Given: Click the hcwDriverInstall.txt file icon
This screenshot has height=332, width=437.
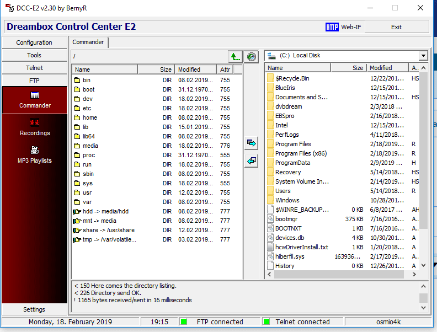Looking at the screenshot, I should [x=270, y=247].
